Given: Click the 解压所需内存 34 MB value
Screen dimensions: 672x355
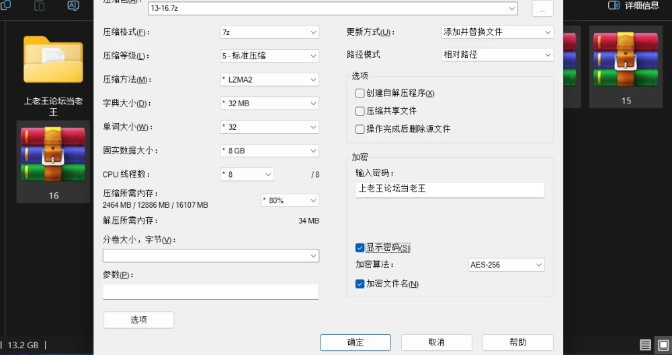Looking at the screenshot, I should click(x=308, y=221).
